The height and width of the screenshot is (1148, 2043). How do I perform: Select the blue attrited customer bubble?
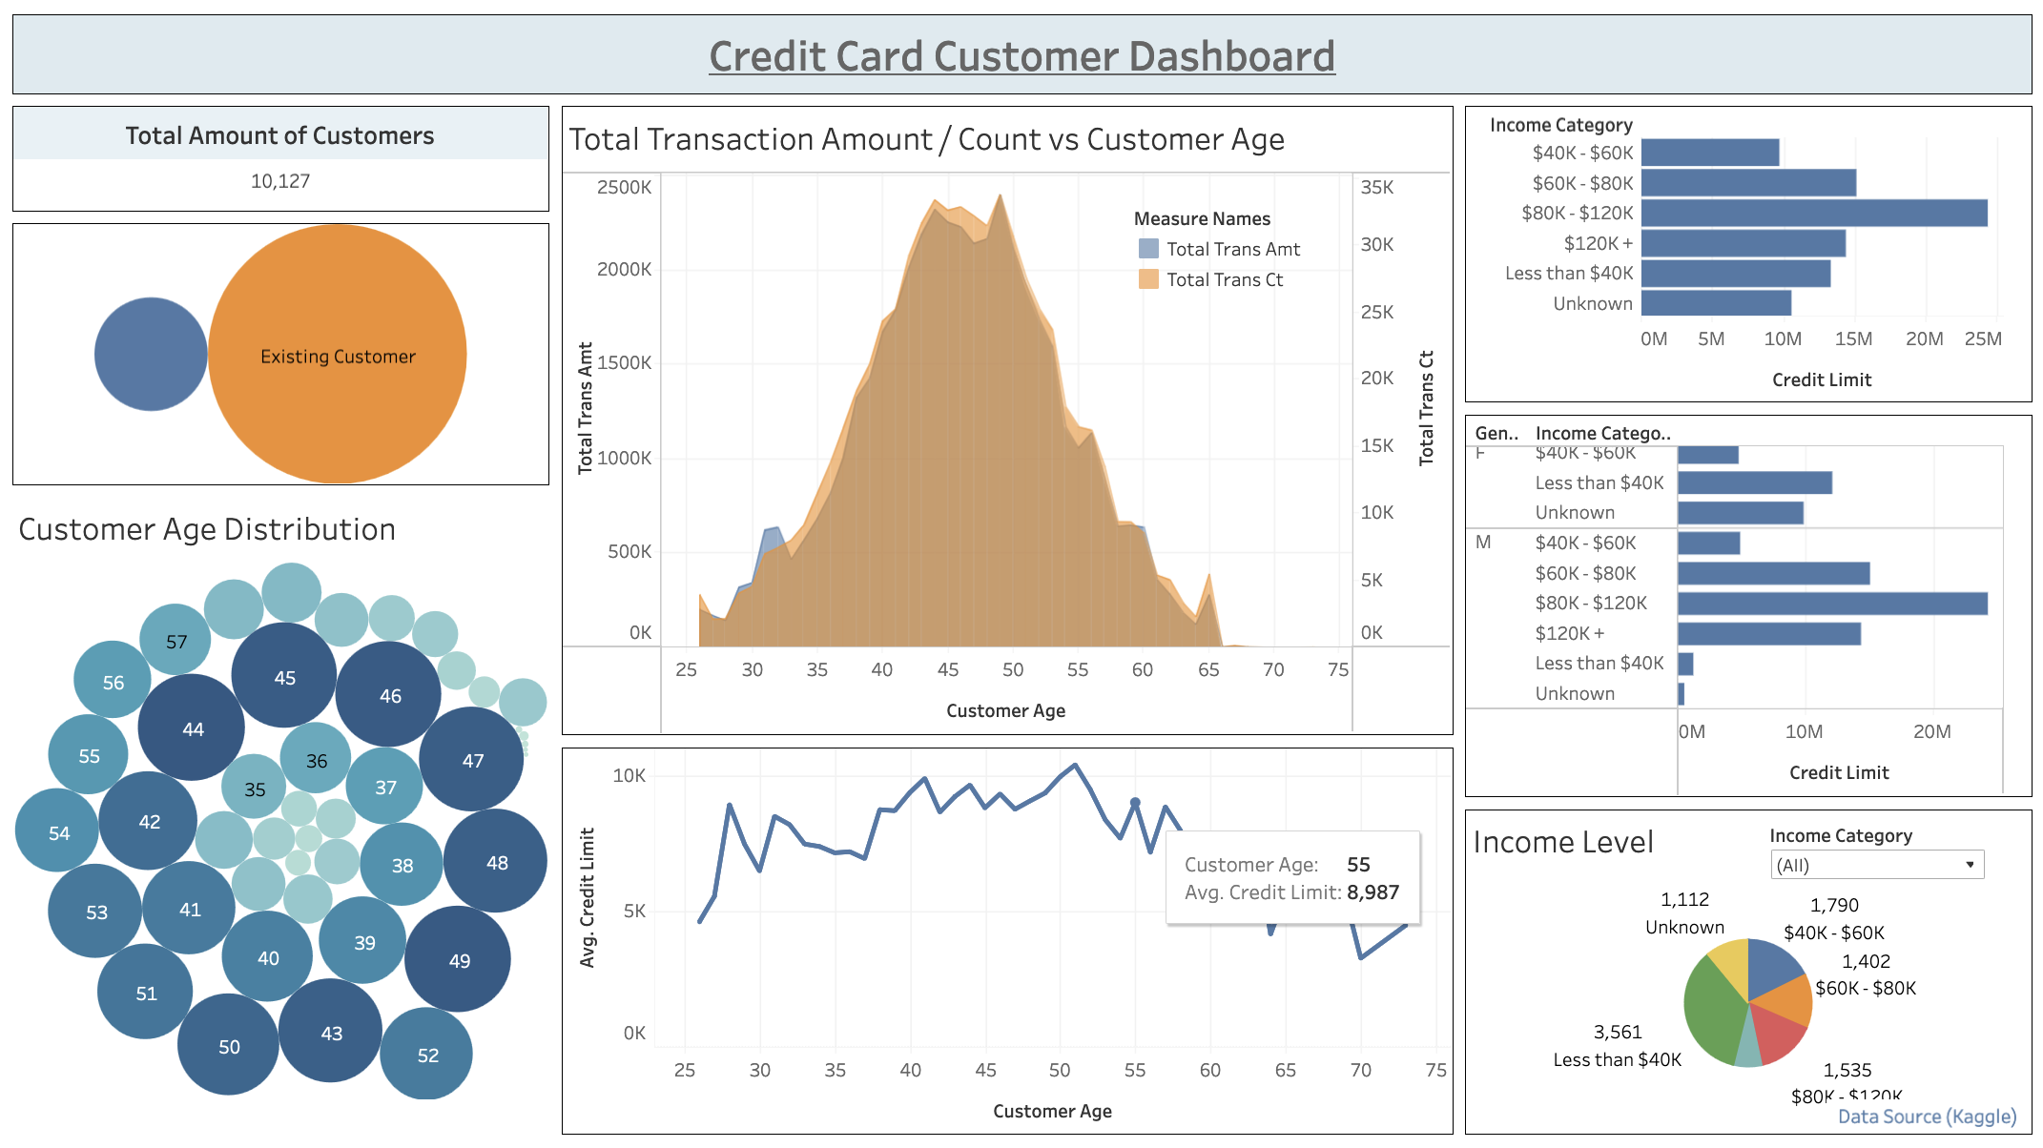150,354
